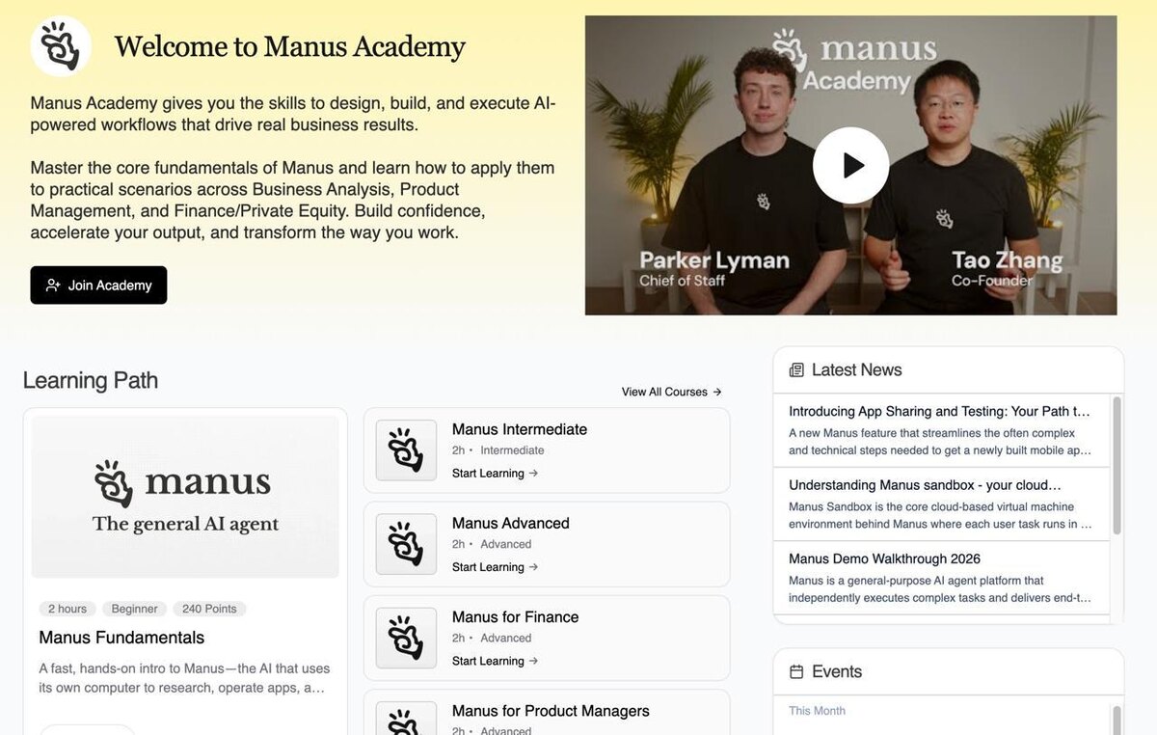This screenshot has height=735, width=1157.
Task: Click the newspaper icon beside Latest News
Action: tap(796, 370)
